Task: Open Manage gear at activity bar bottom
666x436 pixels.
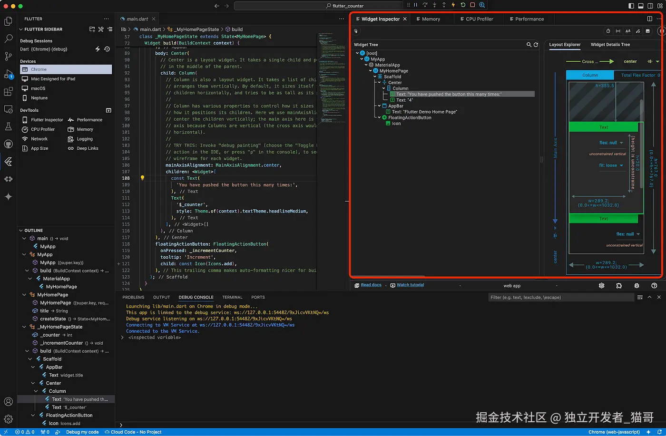Action: point(8,419)
